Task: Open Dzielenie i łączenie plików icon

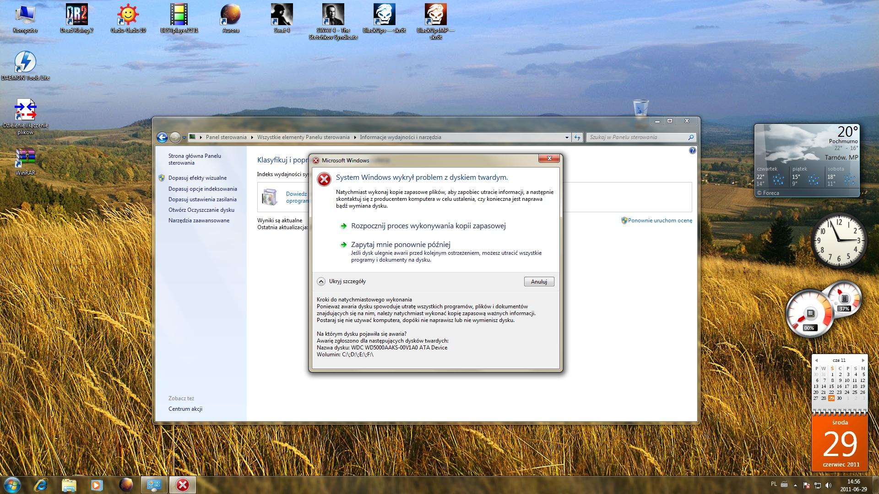Action: pyautogui.click(x=25, y=117)
